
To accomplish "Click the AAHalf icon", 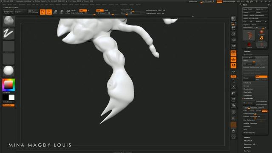I will (x=233, y=47).
